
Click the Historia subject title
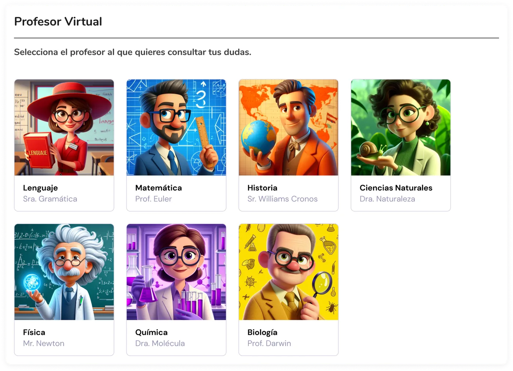point(262,188)
